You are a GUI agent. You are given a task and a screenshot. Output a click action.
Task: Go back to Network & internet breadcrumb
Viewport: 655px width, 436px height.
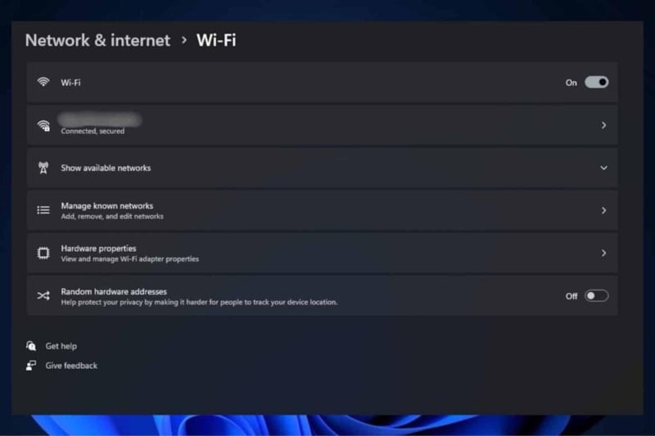tap(97, 40)
